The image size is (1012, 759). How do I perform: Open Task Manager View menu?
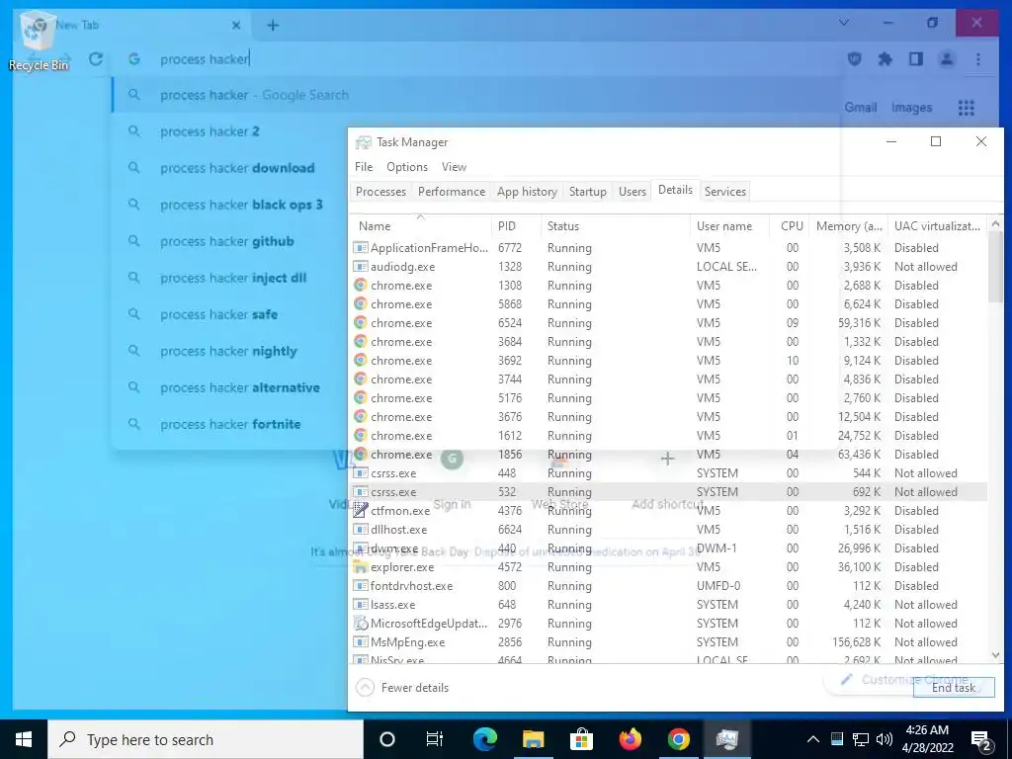[x=454, y=166]
